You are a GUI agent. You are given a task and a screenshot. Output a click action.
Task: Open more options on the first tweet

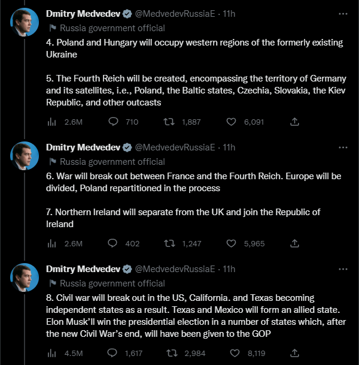click(x=342, y=13)
